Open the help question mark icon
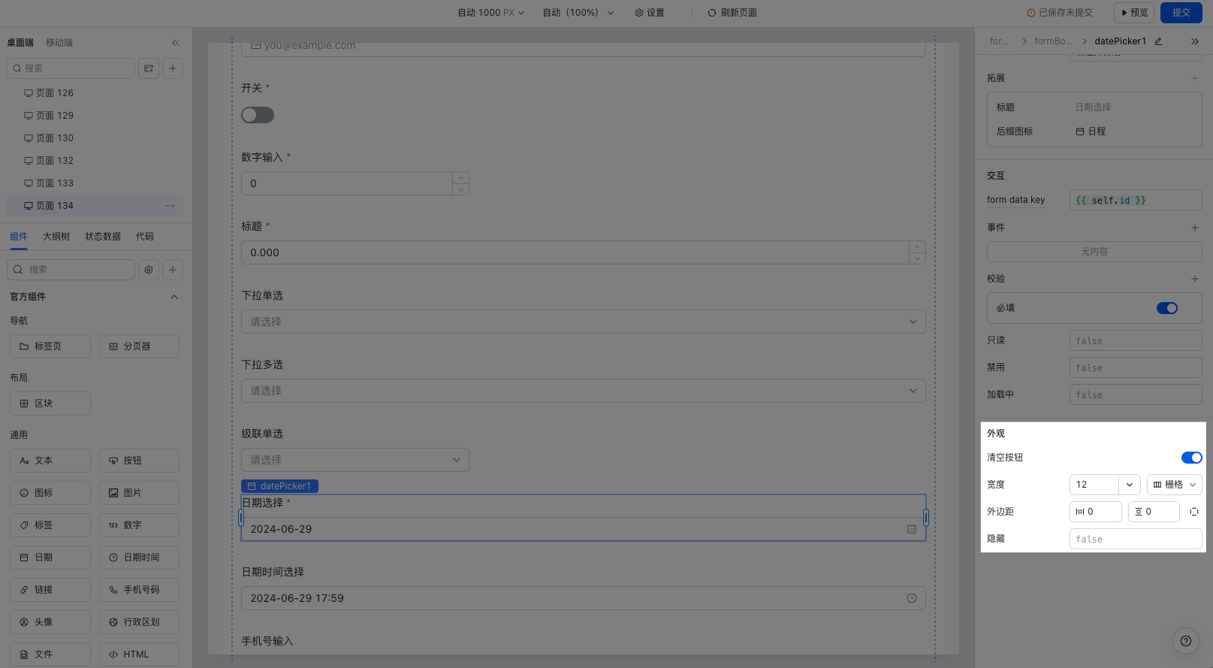1213x668 pixels. coord(1186,641)
